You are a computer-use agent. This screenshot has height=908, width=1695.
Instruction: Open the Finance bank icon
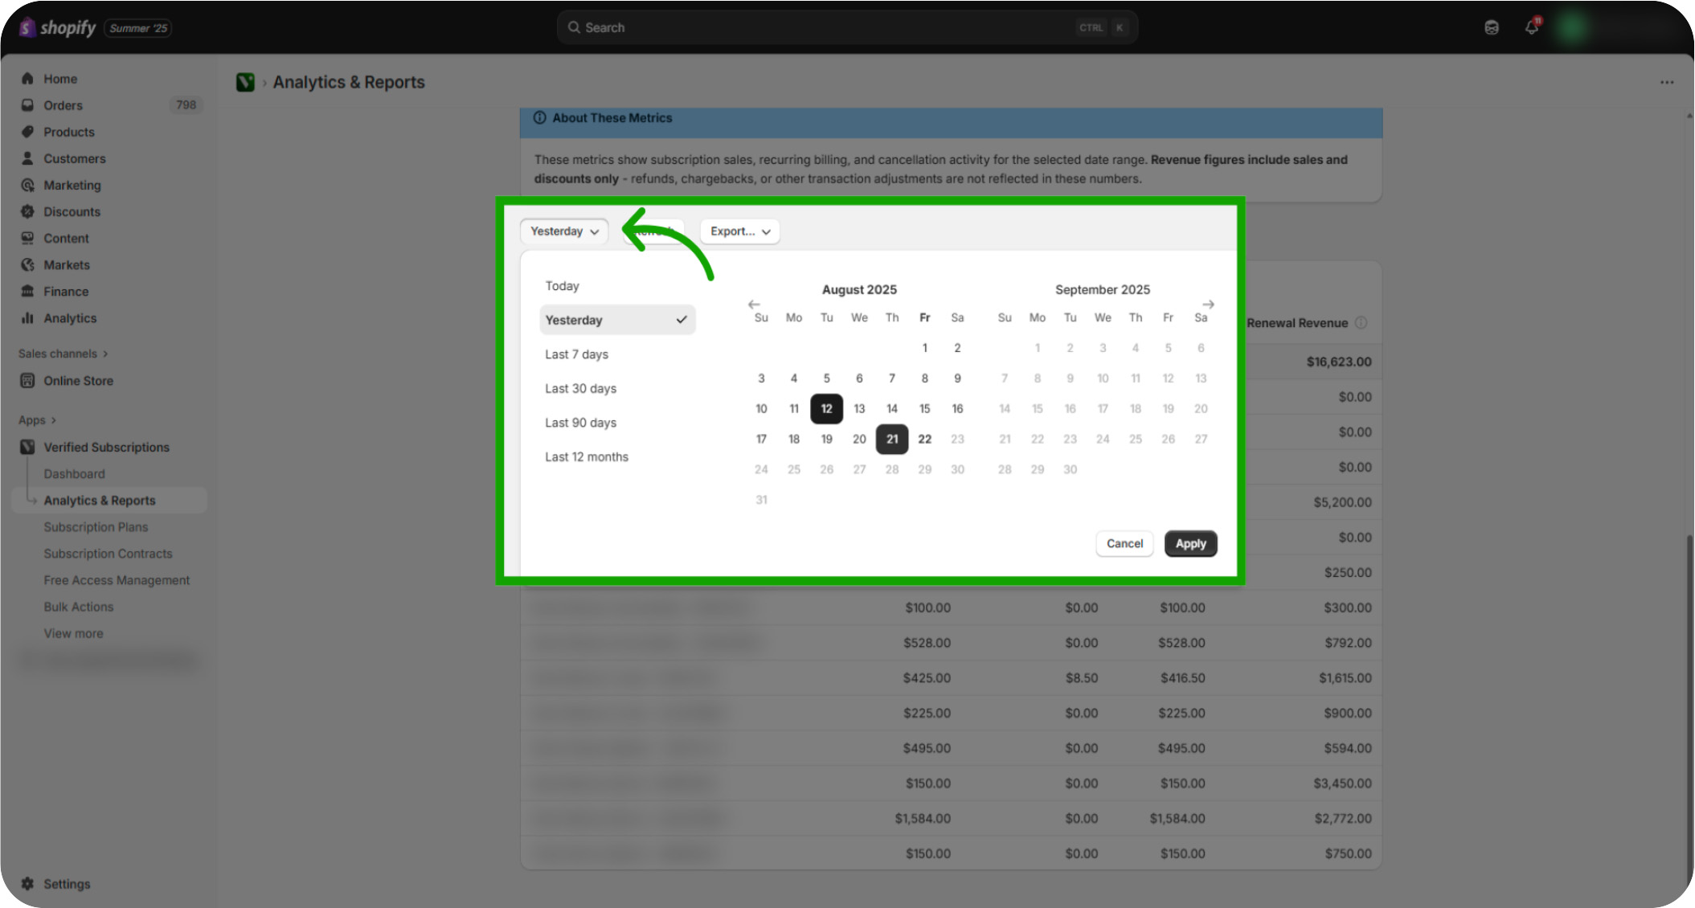click(27, 291)
